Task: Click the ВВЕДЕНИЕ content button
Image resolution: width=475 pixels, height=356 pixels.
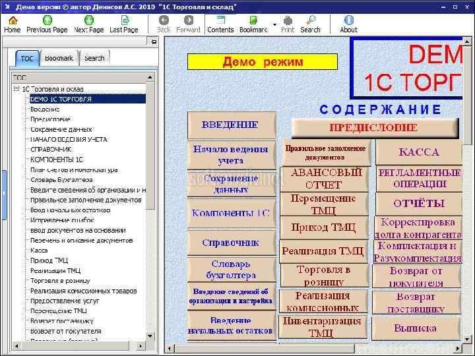Action: pos(232,125)
